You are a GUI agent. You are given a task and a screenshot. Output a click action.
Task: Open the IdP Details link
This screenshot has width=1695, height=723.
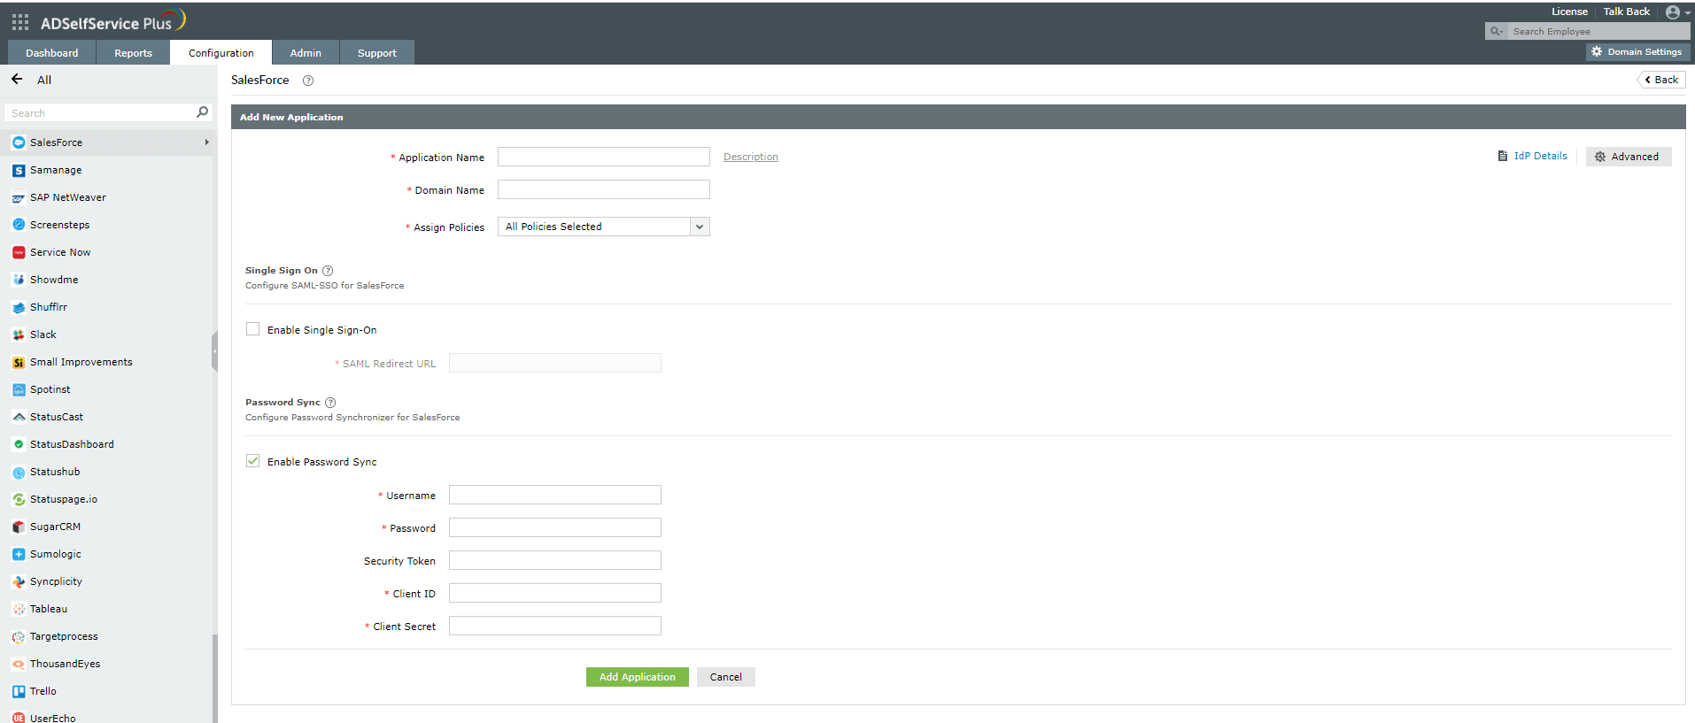1532,156
